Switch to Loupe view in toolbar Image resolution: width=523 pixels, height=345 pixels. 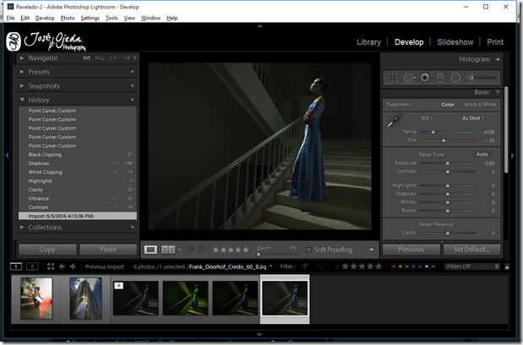(x=150, y=250)
